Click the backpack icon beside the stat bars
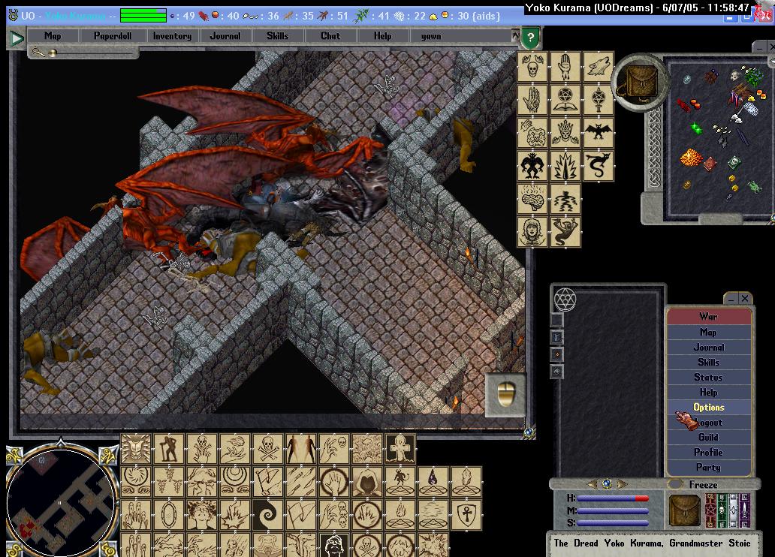Screen dimensions: 775x557 pos(685,510)
